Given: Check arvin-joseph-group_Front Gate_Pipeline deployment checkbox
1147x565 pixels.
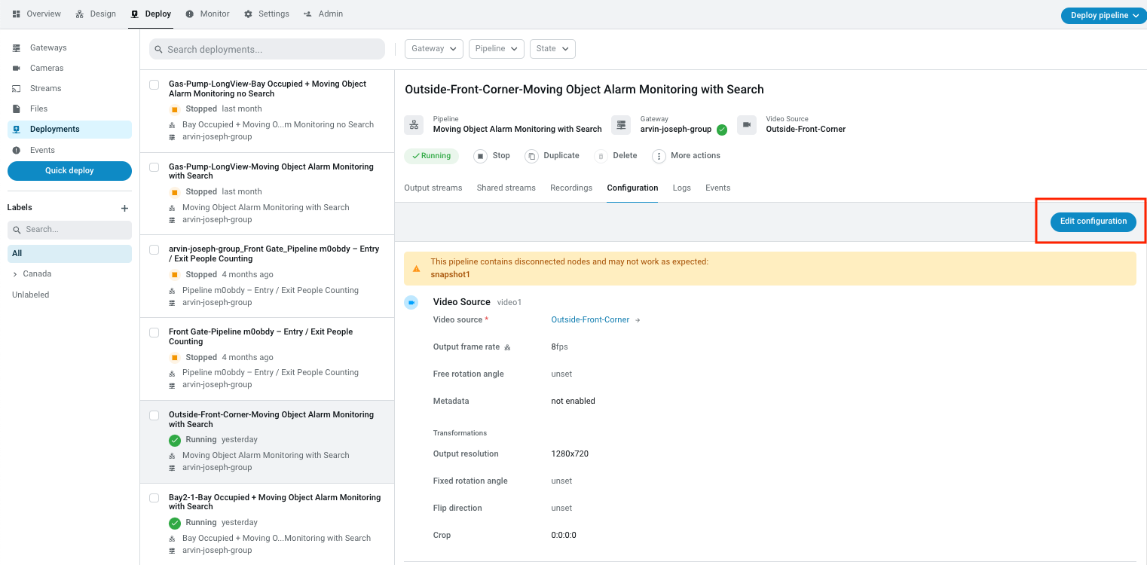Looking at the screenshot, I should (154, 249).
